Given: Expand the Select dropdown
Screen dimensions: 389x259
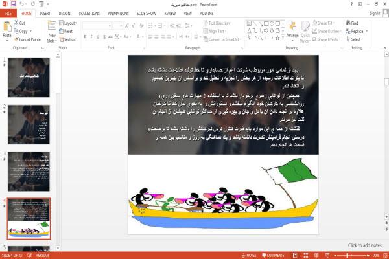Looking at the screenshot, I should pyautogui.click(x=355, y=39).
